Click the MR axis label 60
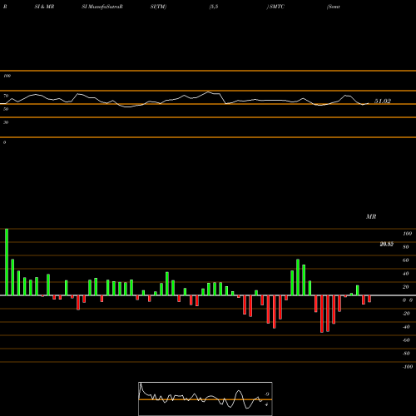 click(406, 260)
